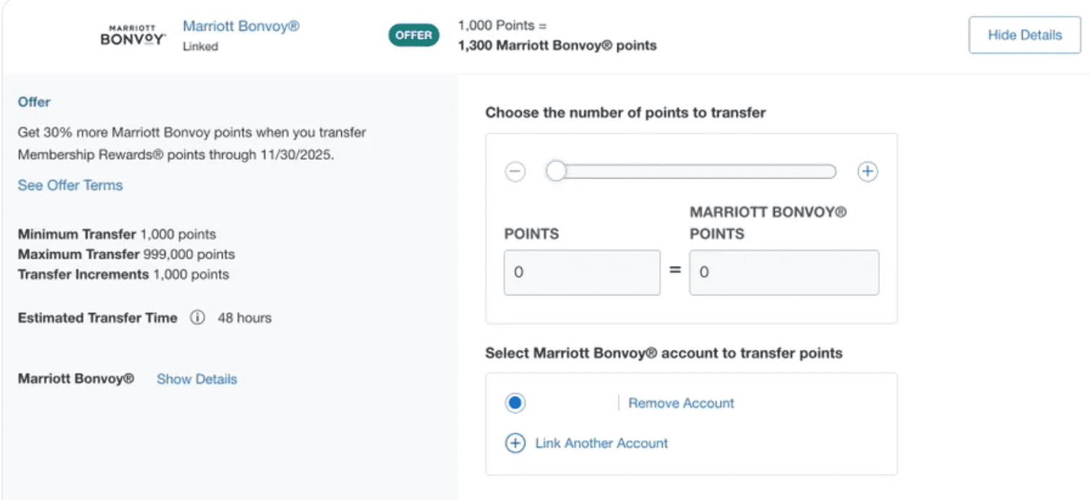Image resolution: width=1090 pixels, height=500 pixels.
Task: Click the plus icon to increase points
Action: coord(867,171)
